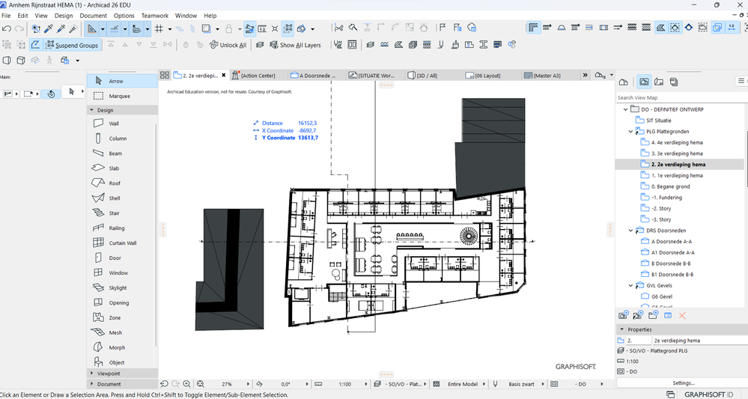Select the Morph tool
The width and height of the screenshot is (748, 399).
pyautogui.click(x=117, y=348)
